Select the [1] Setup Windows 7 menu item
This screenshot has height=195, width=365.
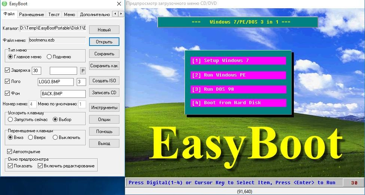[238, 61]
